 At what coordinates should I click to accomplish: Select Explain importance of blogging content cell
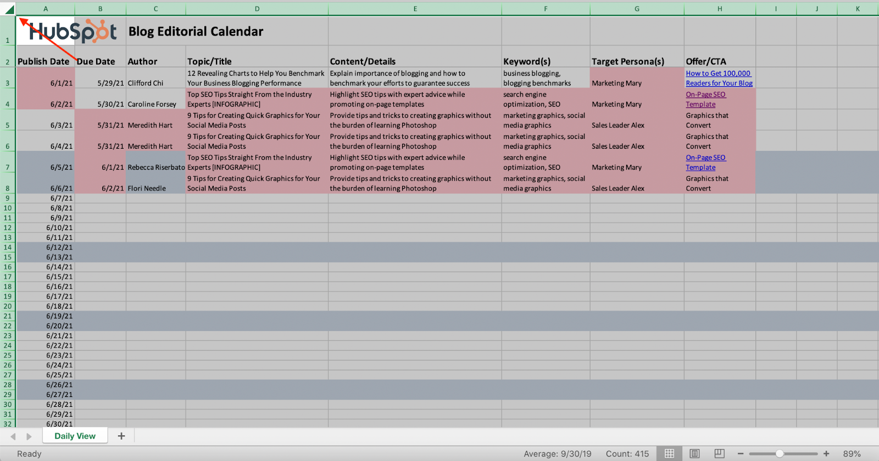click(x=415, y=78)
